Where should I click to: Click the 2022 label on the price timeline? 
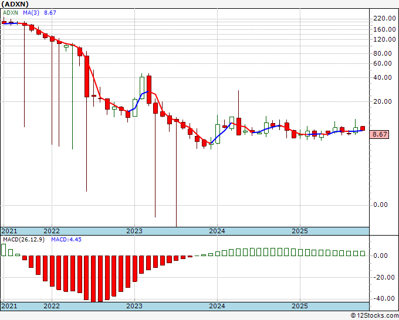pyautogui.click(x=52, y=231)
